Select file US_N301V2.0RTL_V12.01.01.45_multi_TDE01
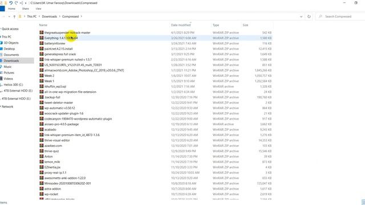This screenshot has width=365, height=205. [x=73, y=65]
